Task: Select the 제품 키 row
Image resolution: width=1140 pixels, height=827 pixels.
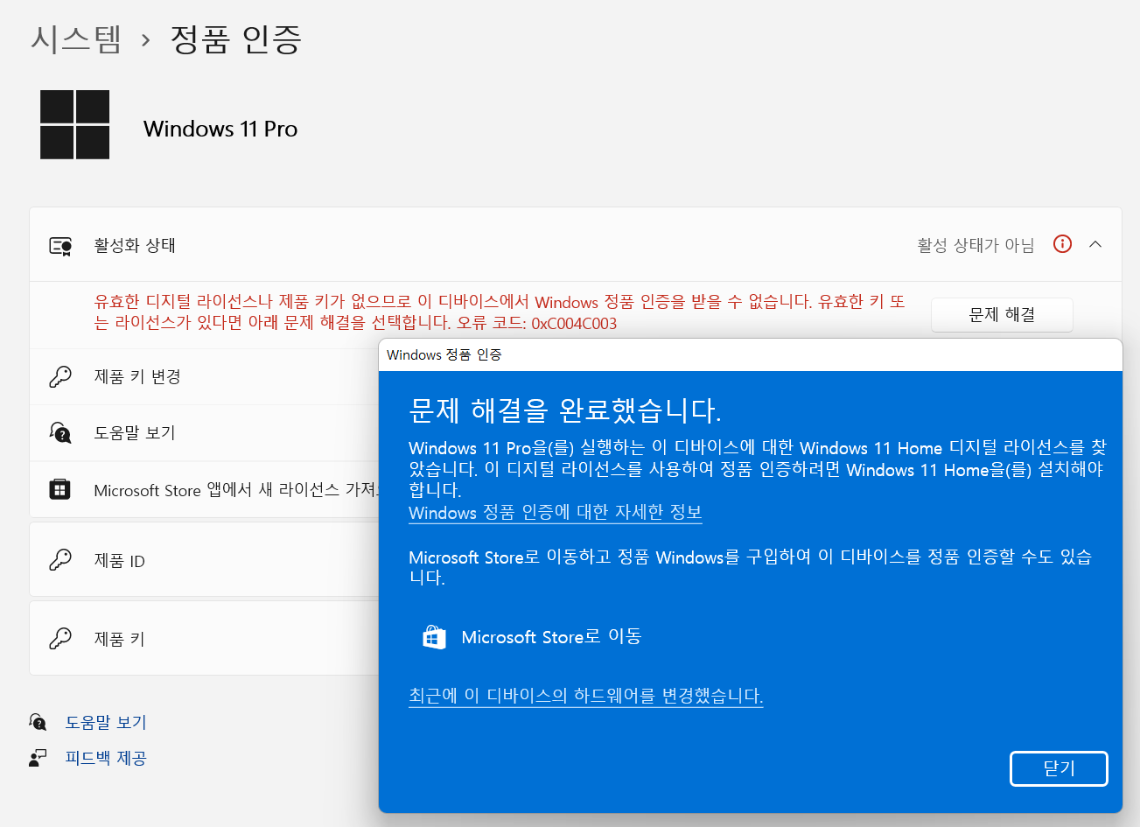Action: (205, 638)
